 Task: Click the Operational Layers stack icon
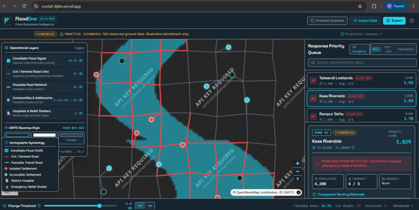(7, 48)
